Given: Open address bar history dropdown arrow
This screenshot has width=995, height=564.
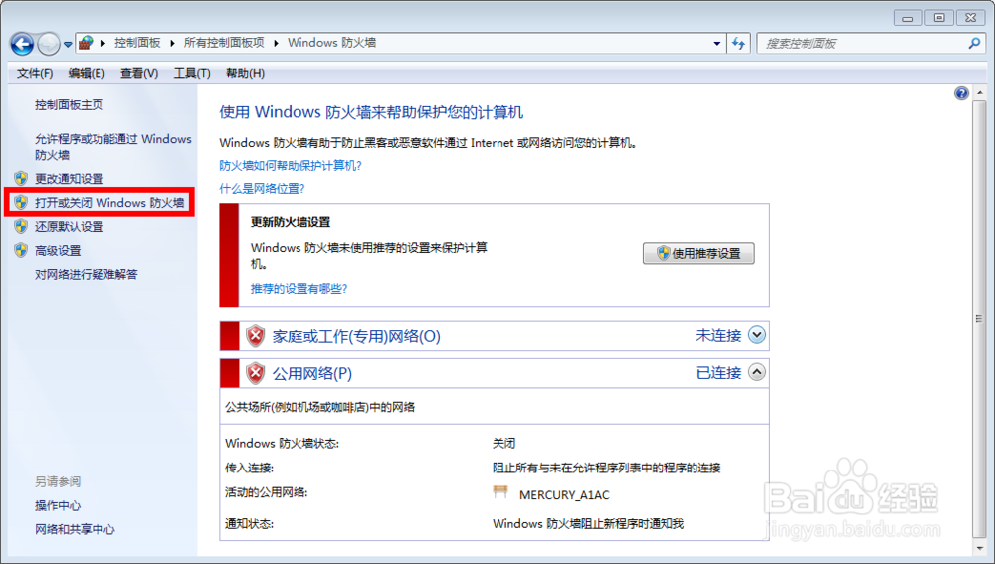Looking at the screenshot, I should pos(717,43).
